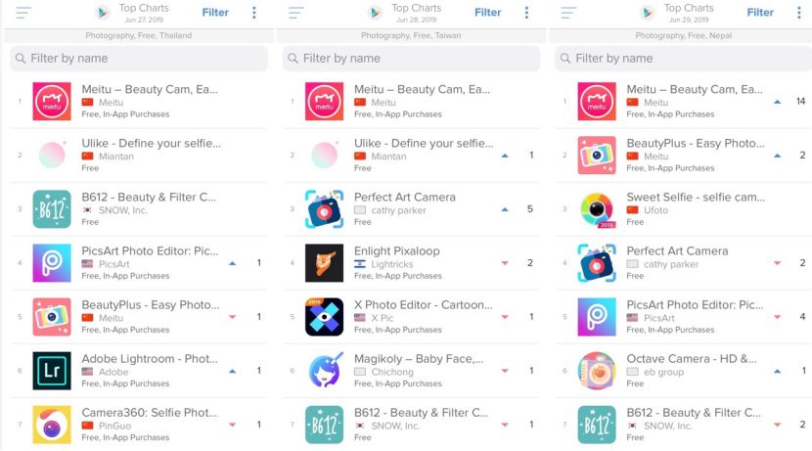Select the Camera360 app icon

pos(52,425)
